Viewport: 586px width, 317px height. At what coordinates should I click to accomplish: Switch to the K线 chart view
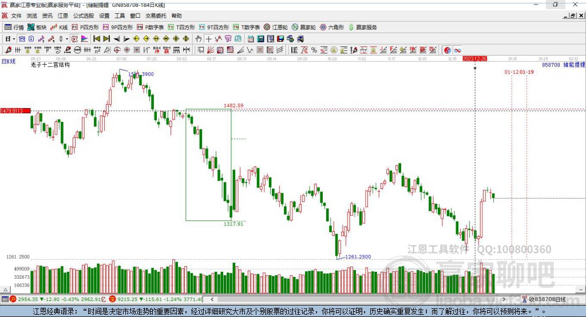(59, 27)
